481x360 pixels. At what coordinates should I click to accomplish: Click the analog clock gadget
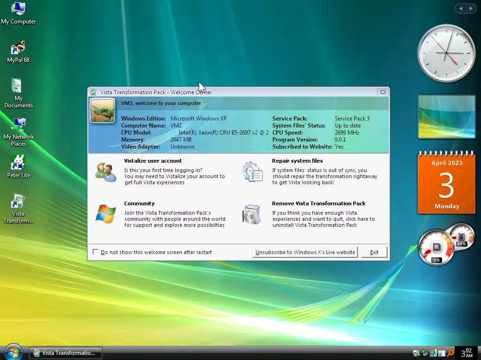click(446, 53)
